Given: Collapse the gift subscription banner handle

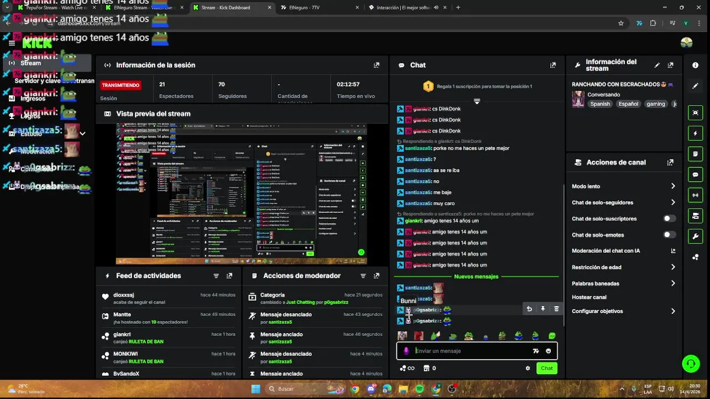Looking at the screenshot, I should click(476, 101).
